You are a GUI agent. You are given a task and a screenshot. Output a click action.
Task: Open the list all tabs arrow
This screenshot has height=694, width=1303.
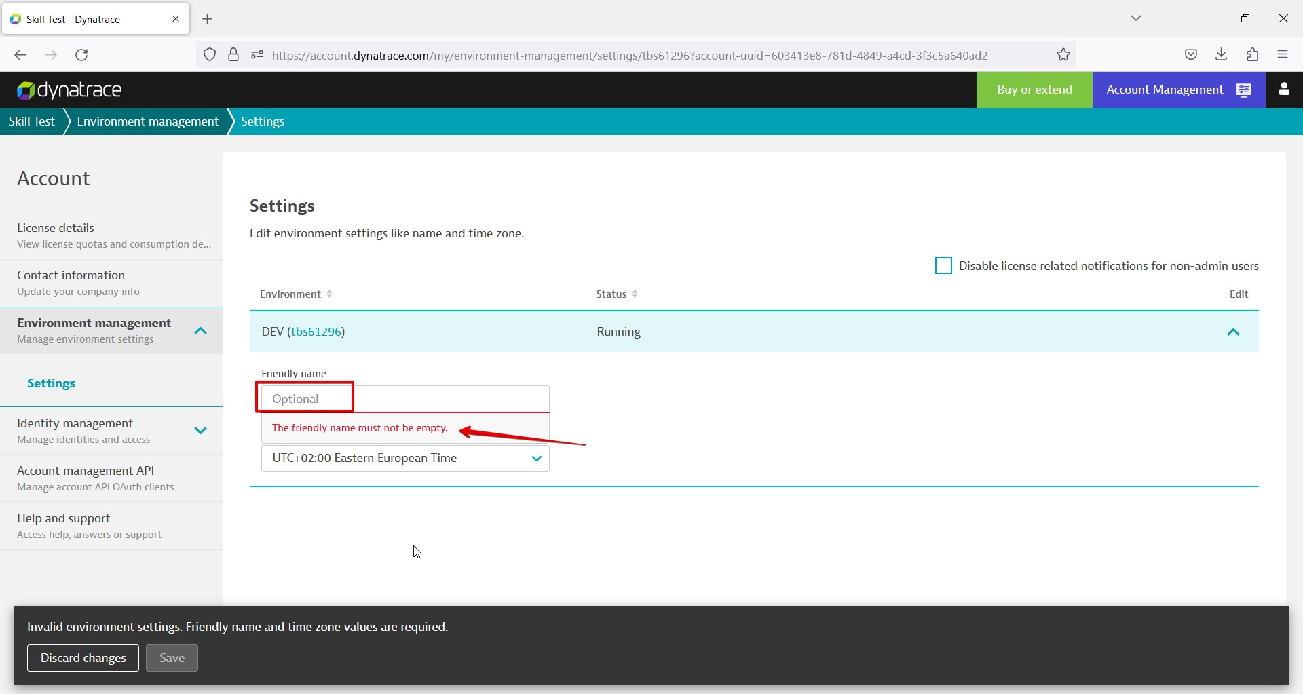coord(1136,18)
